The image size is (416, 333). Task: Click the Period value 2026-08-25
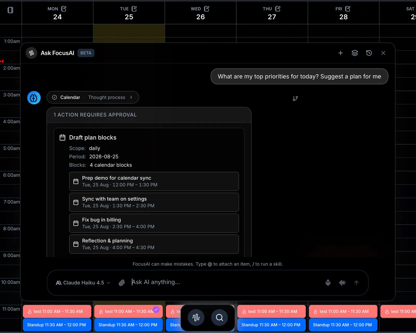pyautogui.click(x=104, y=157)
